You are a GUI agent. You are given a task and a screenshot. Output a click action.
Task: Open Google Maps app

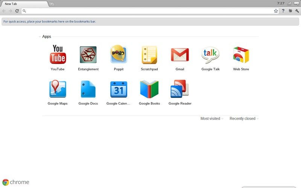pyautogui.click(x=58, y=89)
